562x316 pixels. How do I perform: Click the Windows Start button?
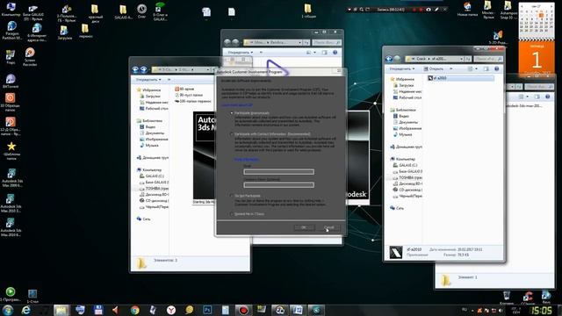pos(8,310)
